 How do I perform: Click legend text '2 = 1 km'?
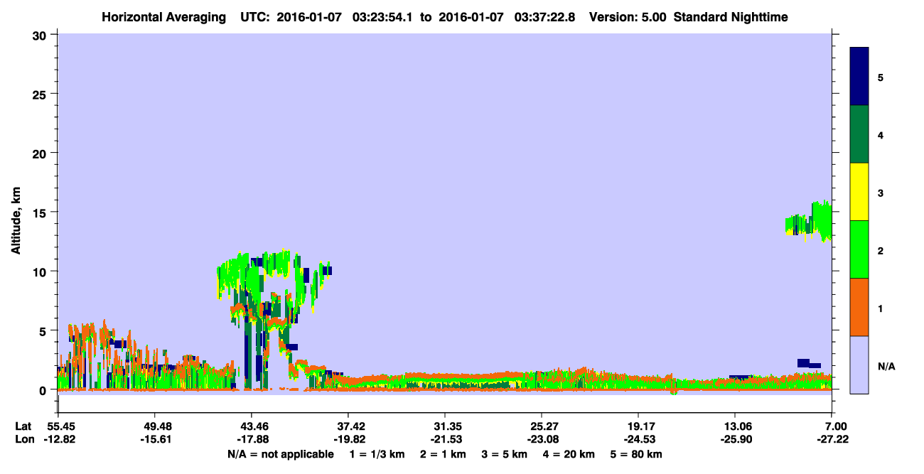[444, 454]
